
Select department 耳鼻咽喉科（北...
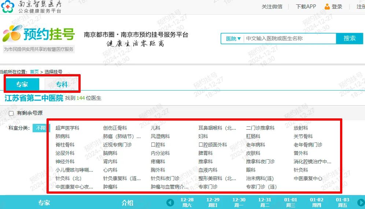click(217, 128)
